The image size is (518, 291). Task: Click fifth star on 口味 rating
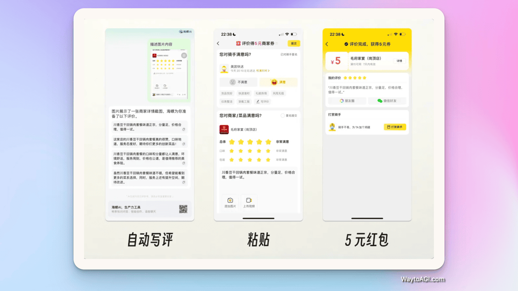(267, 151)
